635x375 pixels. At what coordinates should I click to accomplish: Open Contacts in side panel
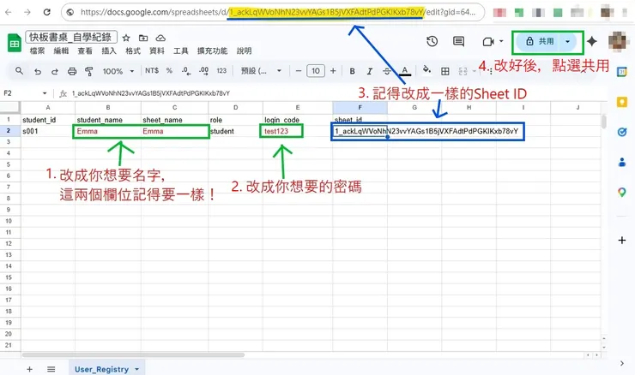point(622,163)
